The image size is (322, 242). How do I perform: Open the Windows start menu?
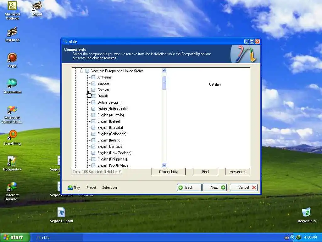(x=15, y=238)
